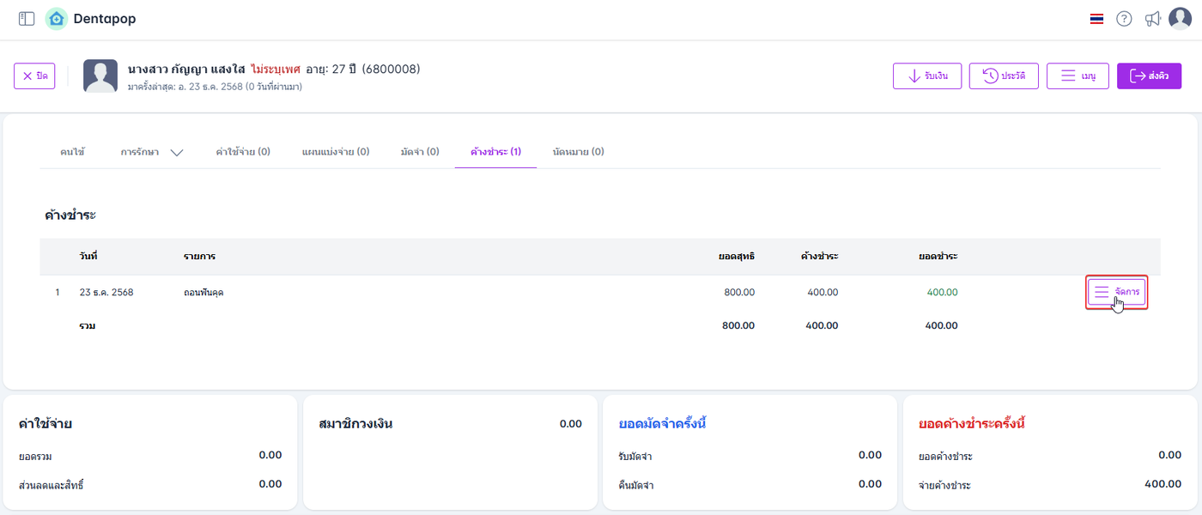Open the ค่าใช้จ่าย (0) tab

click(x=243, y=152)
